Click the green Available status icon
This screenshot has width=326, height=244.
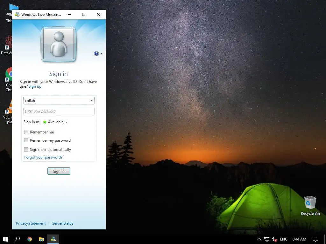click(x=45, y=122)
